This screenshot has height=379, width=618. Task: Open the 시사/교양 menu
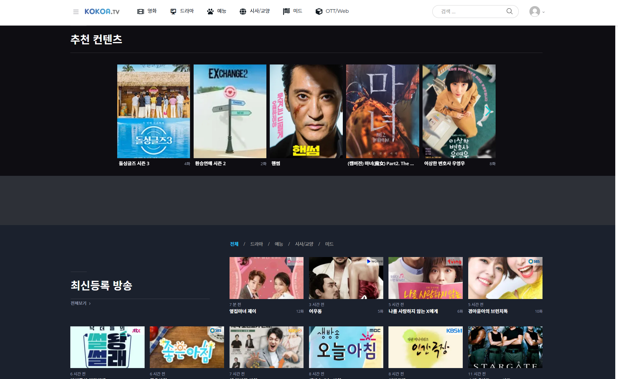[x=260, y=11]
